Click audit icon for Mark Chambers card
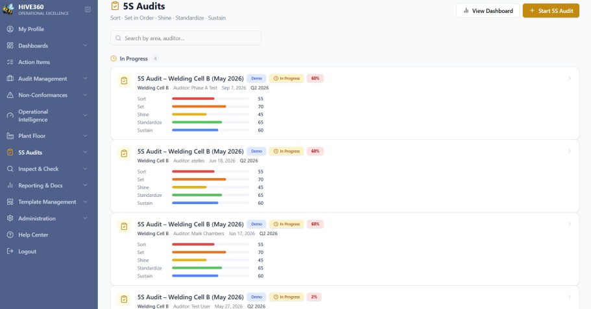This screenshot has height=309, width=591. 124,226
